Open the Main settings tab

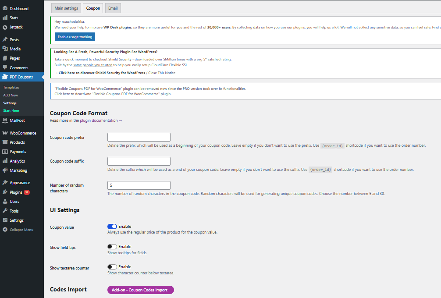pos(66,8)
